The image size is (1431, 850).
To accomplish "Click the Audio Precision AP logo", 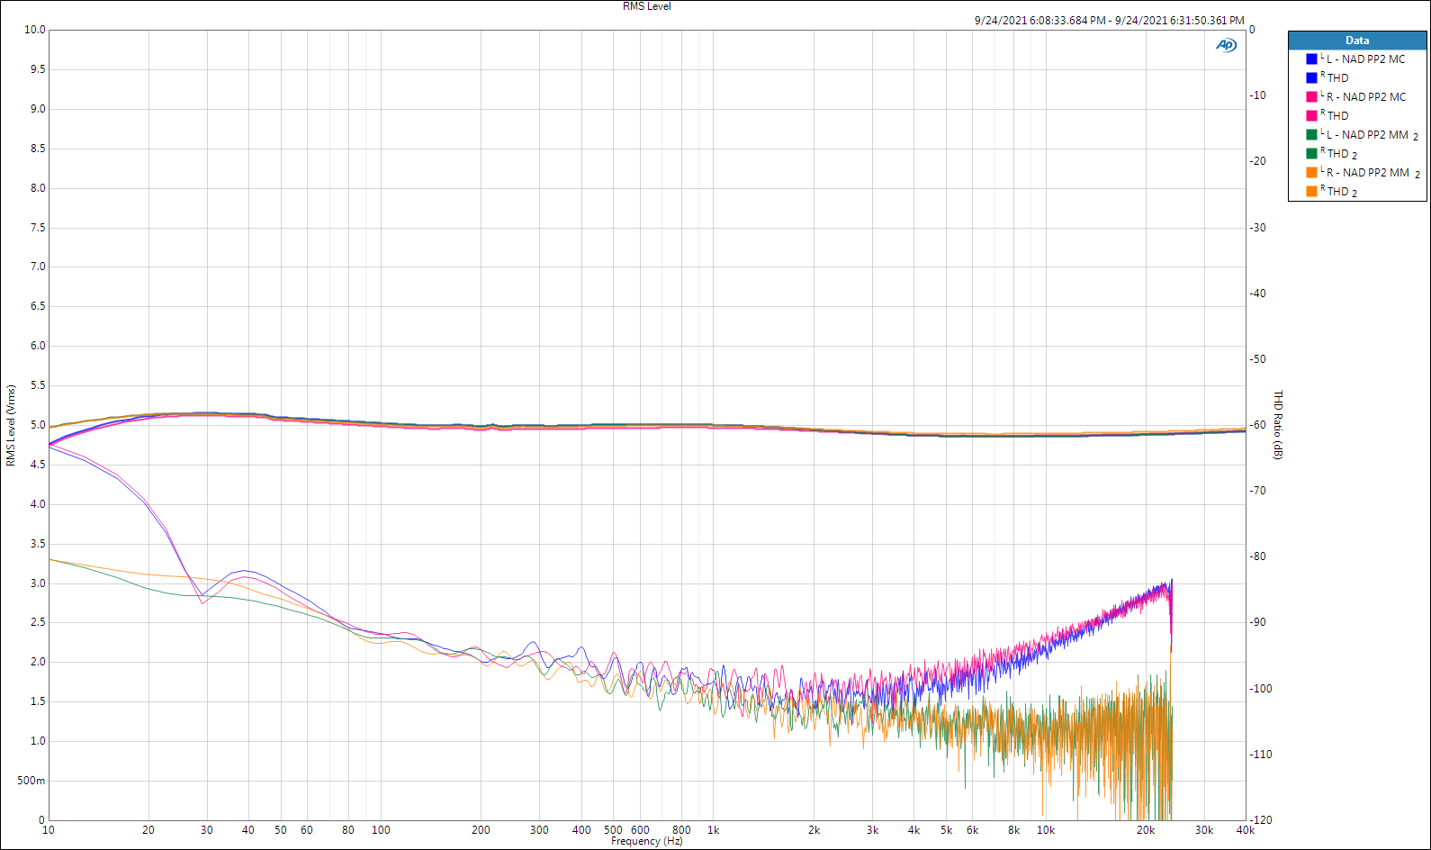I will [1226, 45].
